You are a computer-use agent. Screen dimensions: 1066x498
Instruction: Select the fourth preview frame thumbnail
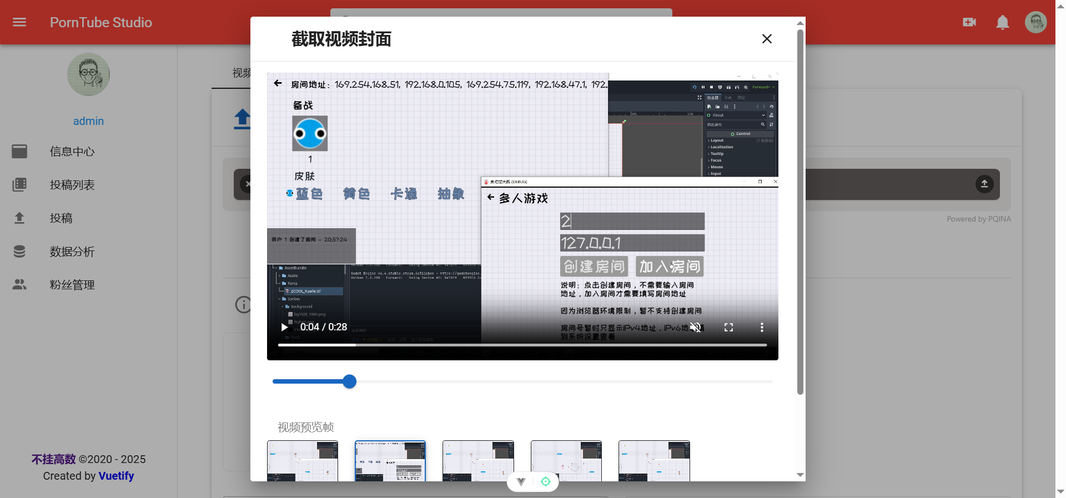pyautogui.click(x=566, y=461)
